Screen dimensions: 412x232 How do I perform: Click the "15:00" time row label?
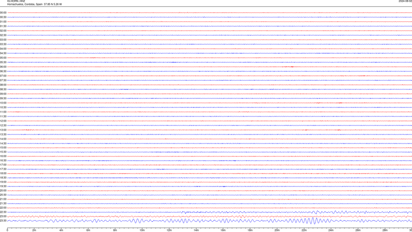click(3, 147)
